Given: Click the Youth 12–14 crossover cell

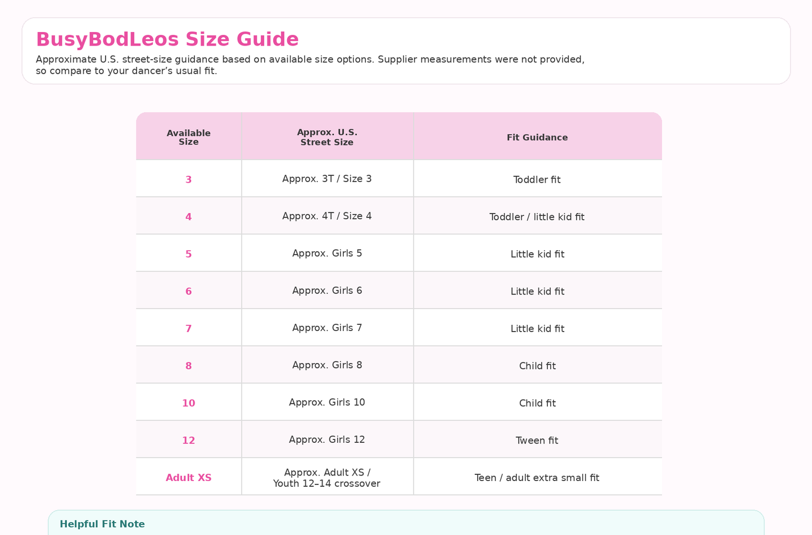Looking at the screenshot, I should click(327, 478).
